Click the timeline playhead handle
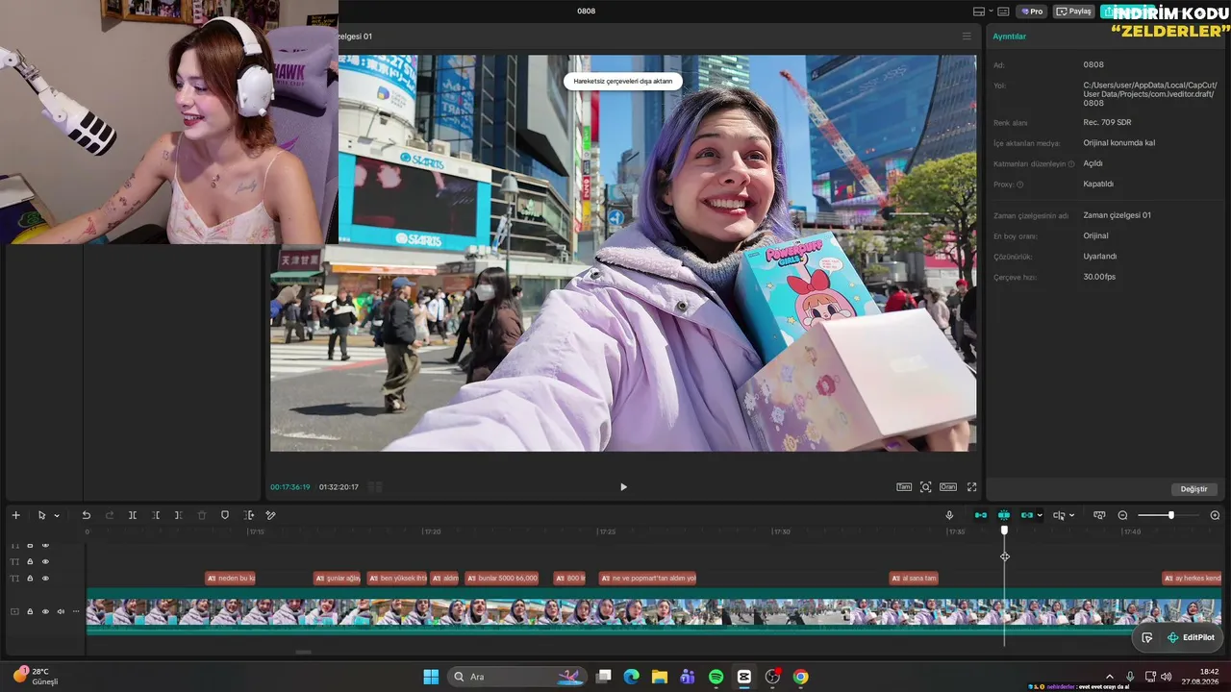The height and width of the screenshot is (692, 1231). [x=1004, y=531]
